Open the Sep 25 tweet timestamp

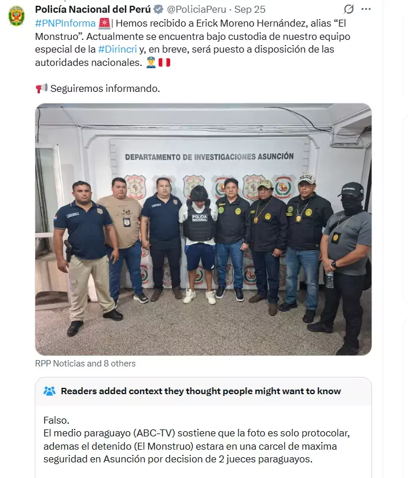[x=249, y=9]
